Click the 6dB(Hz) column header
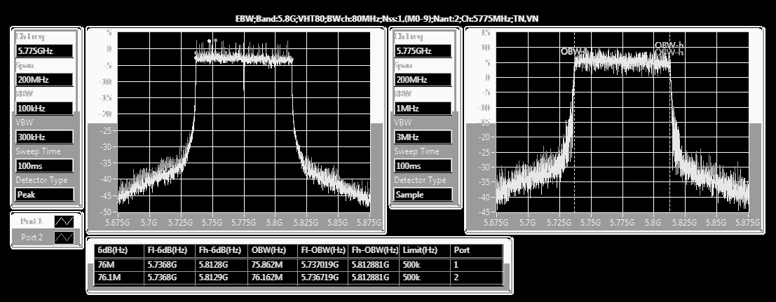Image resolution: width=776 pixels, height=302 pixels. point(119,251)
